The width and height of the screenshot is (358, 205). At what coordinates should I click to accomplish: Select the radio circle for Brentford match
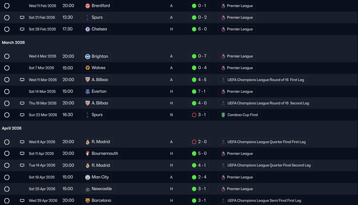point(7,6)
